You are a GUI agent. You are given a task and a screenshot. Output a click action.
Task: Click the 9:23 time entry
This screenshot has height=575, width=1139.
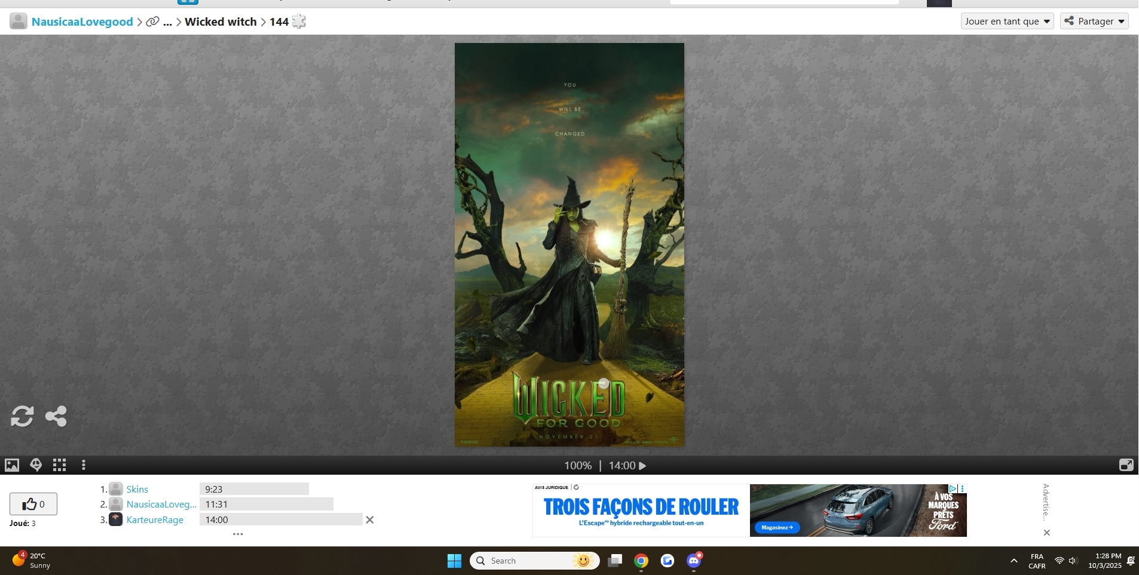[254, 489]
